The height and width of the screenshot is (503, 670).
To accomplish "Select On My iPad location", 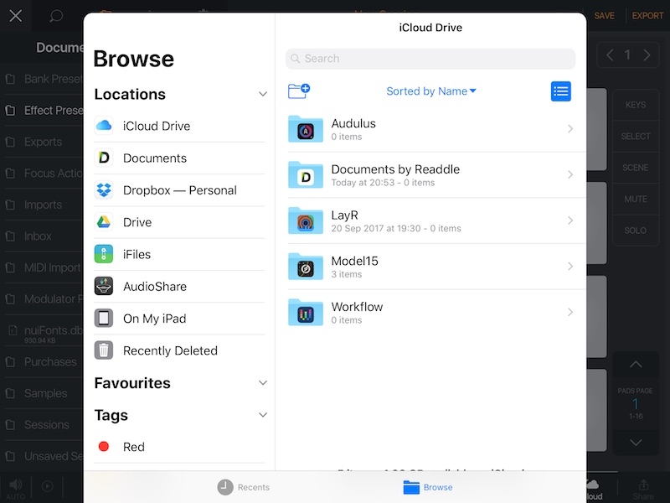I will (x=179, y=319).
